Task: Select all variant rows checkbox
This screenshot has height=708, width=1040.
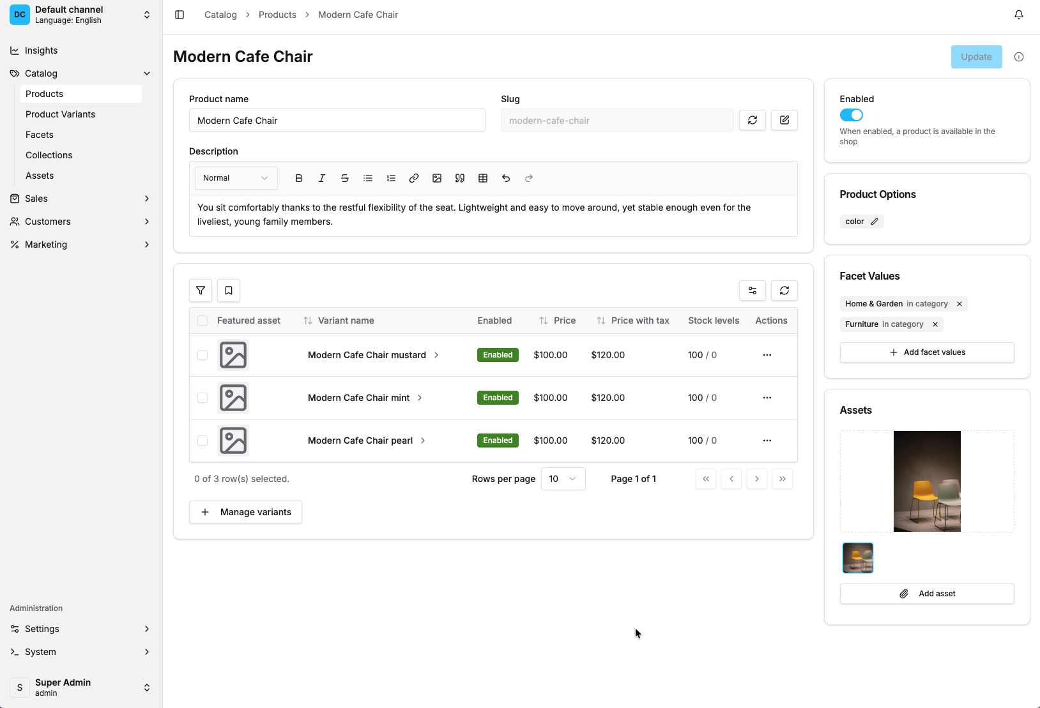Action: point(203,320)
